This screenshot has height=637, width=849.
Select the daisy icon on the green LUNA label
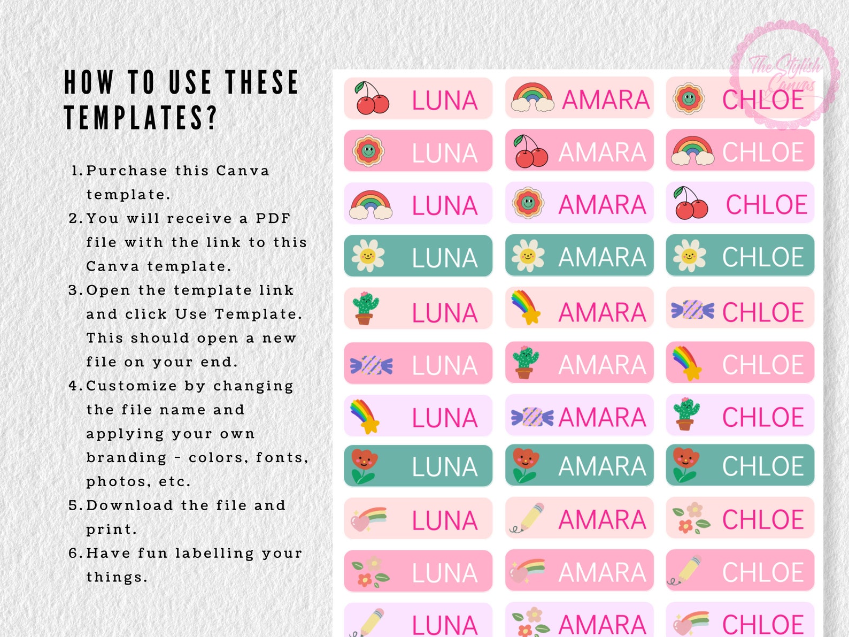pos(368,256)
